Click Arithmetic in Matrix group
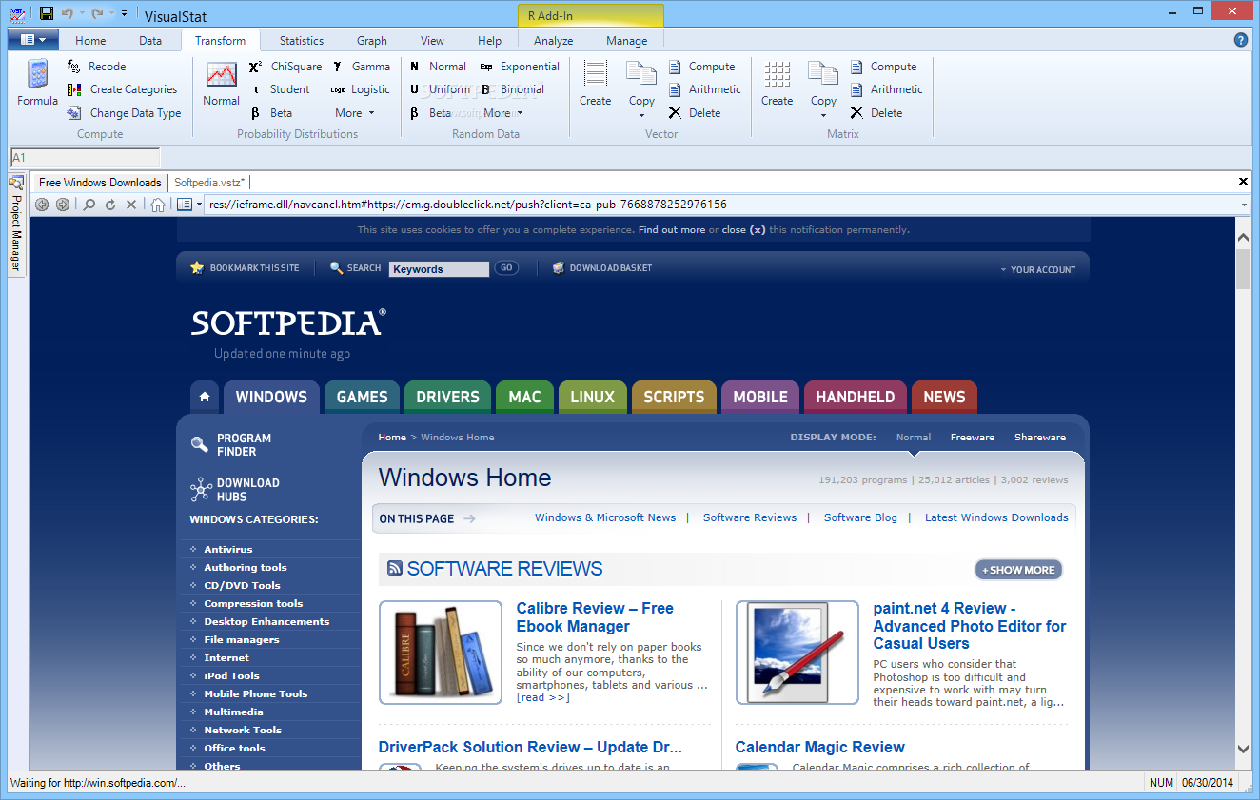Image resolution: width=1260 pixels, height=800 pixels. click(887, 89)
